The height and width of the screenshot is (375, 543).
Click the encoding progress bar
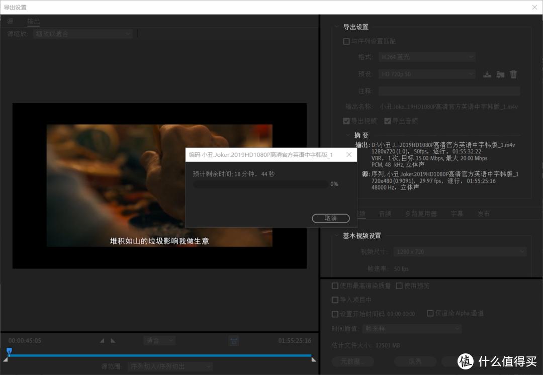pyautogui.click(x=260, y=184)
